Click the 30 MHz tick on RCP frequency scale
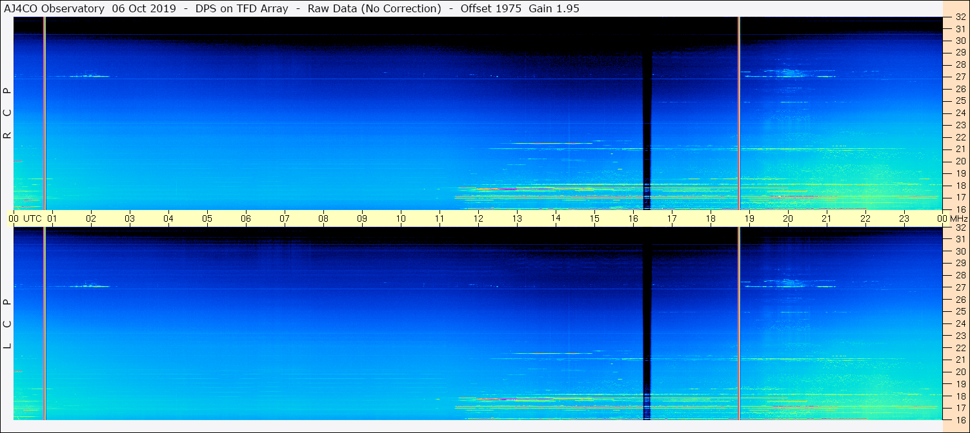970x433 pixels. [960, 41]
